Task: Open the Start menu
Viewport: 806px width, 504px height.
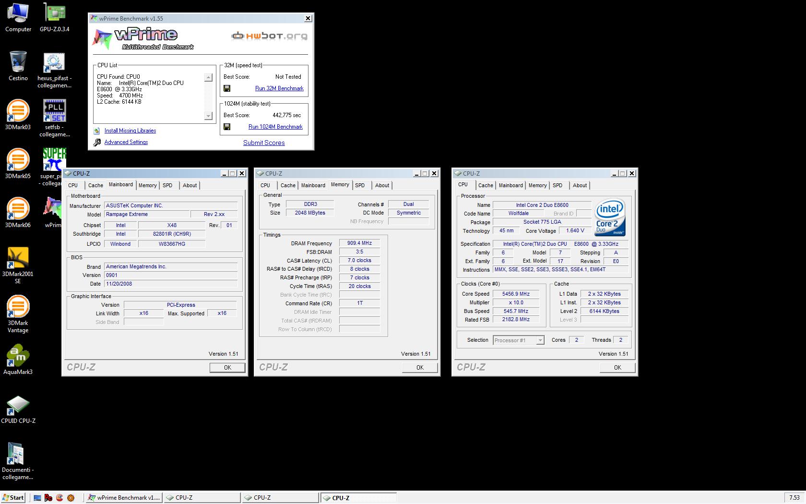Action: [x=13, y=498]
